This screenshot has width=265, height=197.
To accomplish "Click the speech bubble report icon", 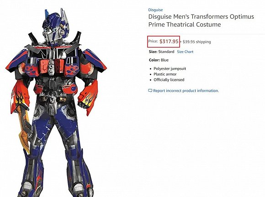I will 150,91.
